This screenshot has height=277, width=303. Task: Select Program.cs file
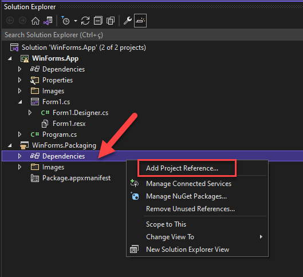60,134
